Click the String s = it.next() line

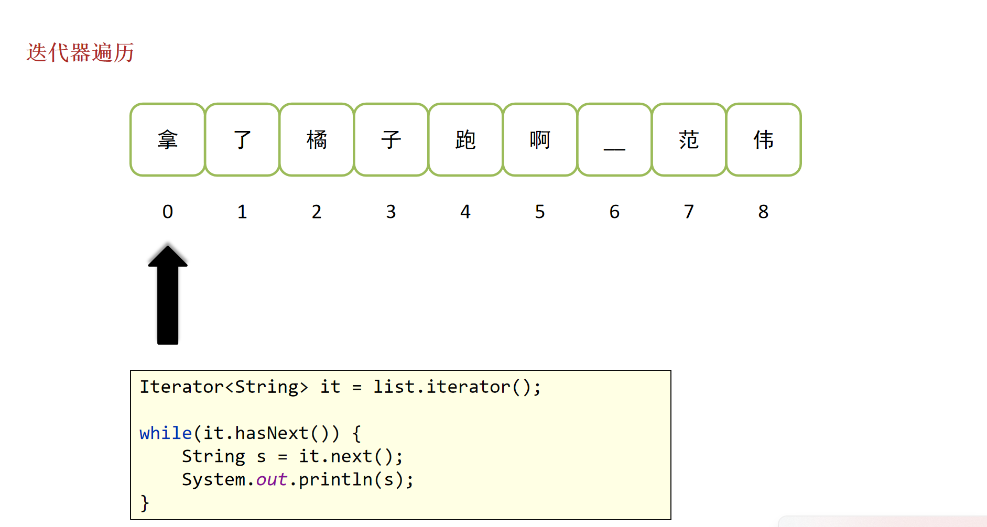(292, 456)
